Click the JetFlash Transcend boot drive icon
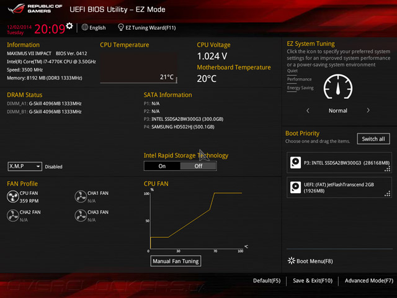The height and width of the screenshot is (298, 397). tap(295, 187)
